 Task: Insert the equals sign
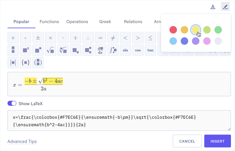[x=100, y=38]
